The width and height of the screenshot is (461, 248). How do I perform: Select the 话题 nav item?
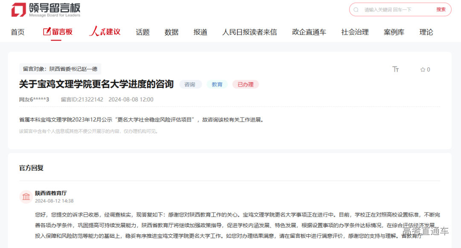point(143,32)
